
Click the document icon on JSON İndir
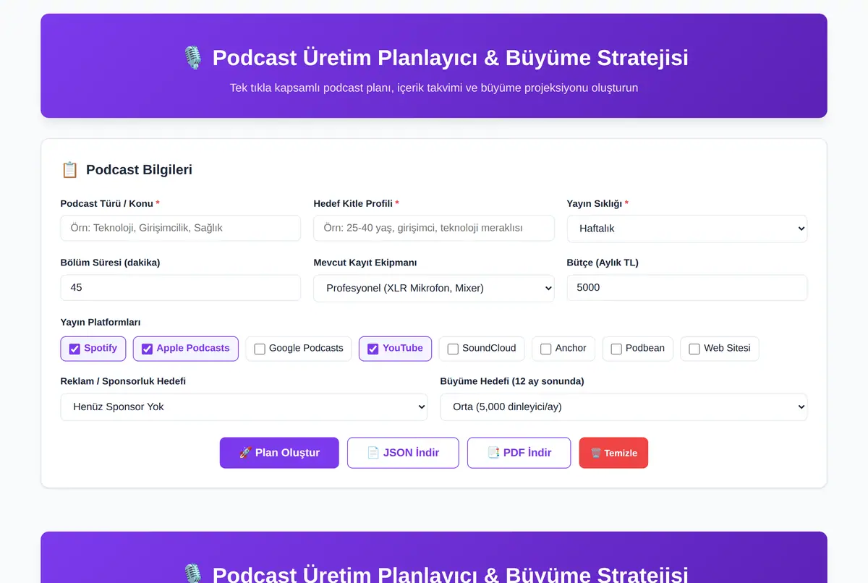click(373, 453)
